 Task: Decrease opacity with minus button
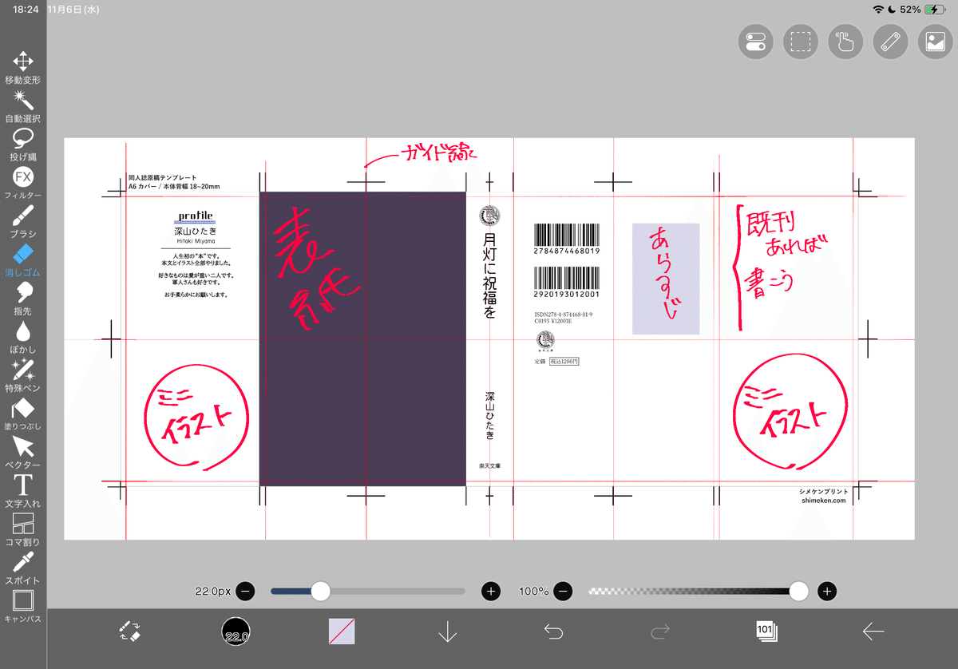(563, 592)
